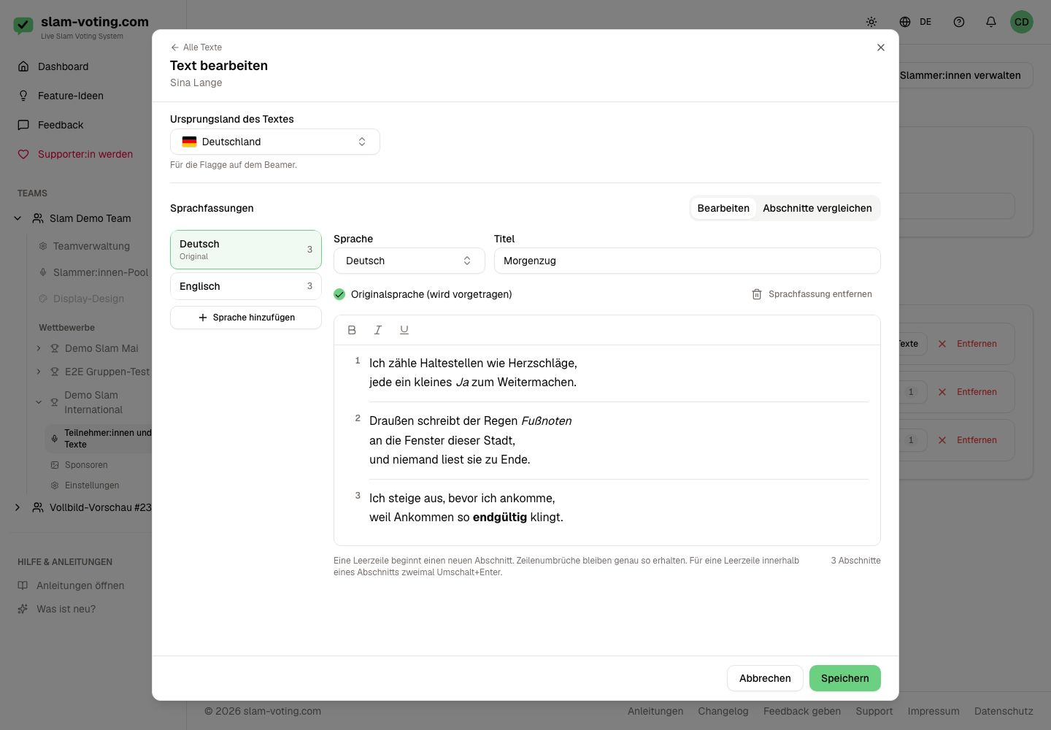Click the trash icon for Sprachfassung entfernen
This screenshot has width=1051, height=730.
click(757, 294)
